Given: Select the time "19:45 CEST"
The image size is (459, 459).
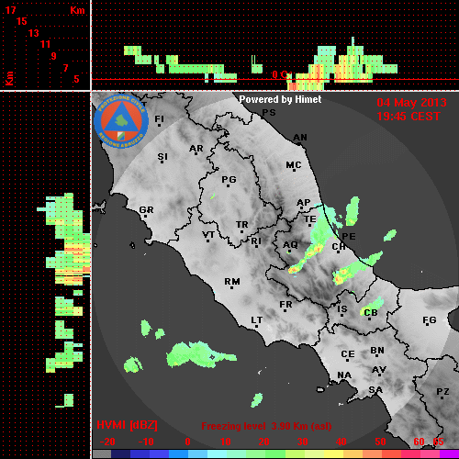Looking at the screenshot, I should [409, 117].
